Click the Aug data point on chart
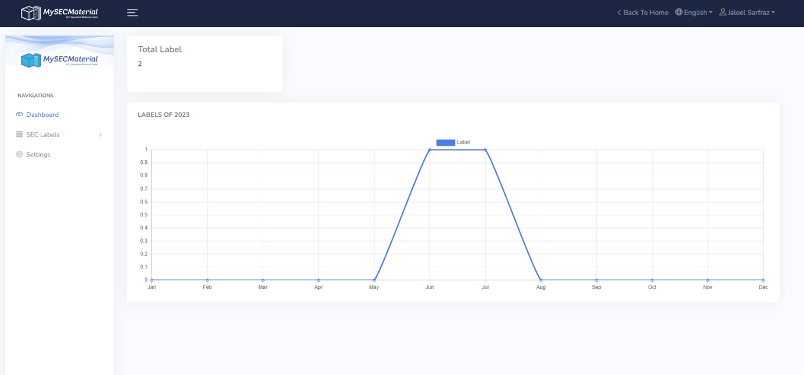Viewport: 804px width, 375px height. (x=541, y=280)
